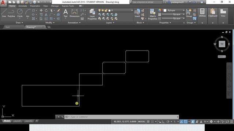
Task: Select the Rectangle draw tool
Action: point(33,11)
